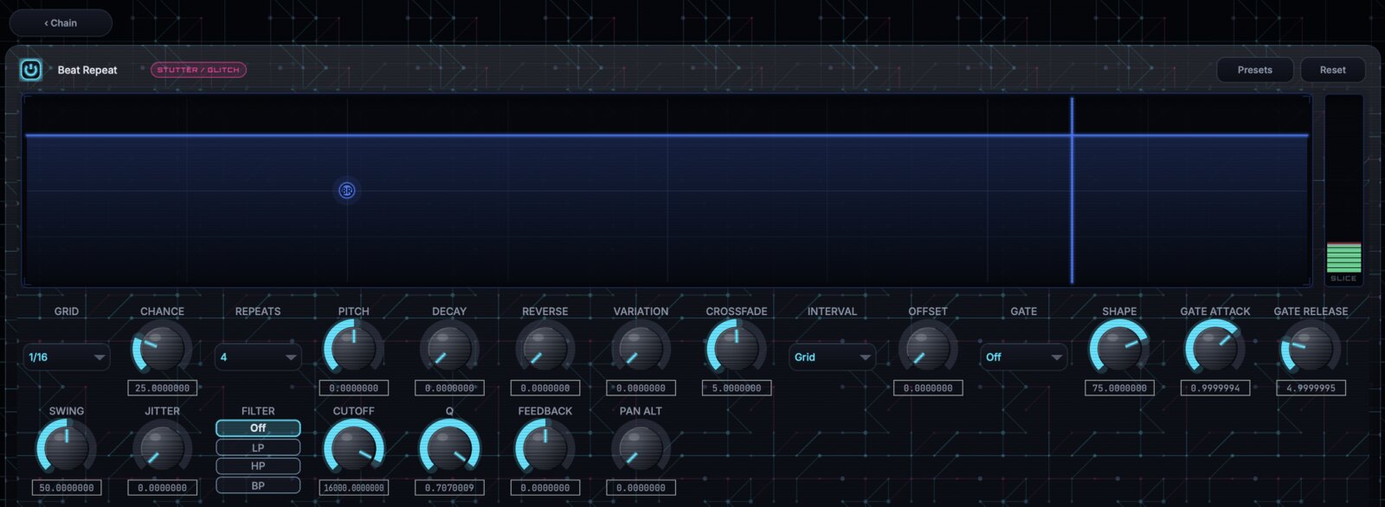Image resolution: width=1385 pixels, height=507 pixels.
Task: Click the Reset button
Action: pos(1333,70)
